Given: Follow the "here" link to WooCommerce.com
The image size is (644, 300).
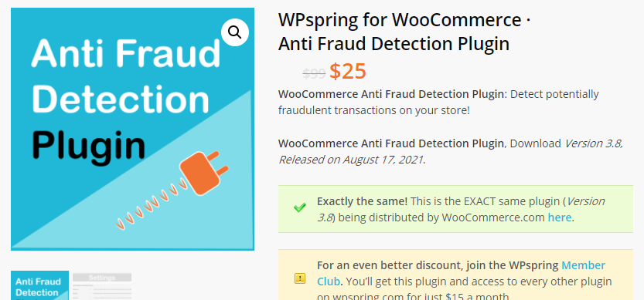Looking at the screenshot, I should coord(560,217).
